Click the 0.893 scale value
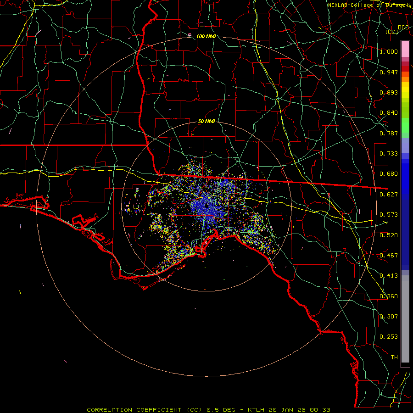The width and height of the screenshot is (413, 413). (389, 92)
